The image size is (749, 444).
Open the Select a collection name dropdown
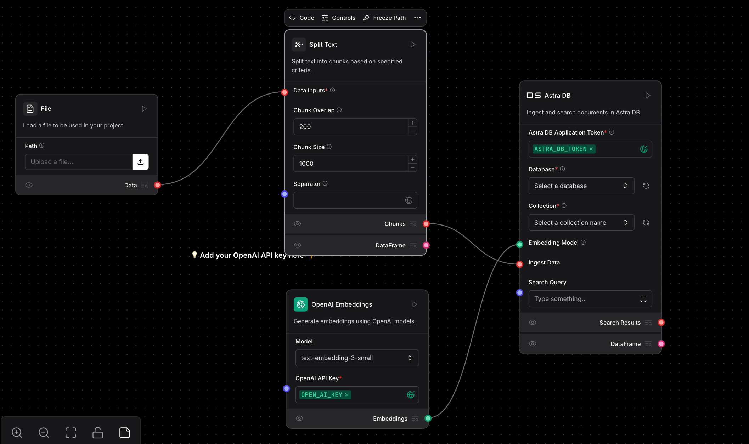pyautogui.click(x=581, y=223)
